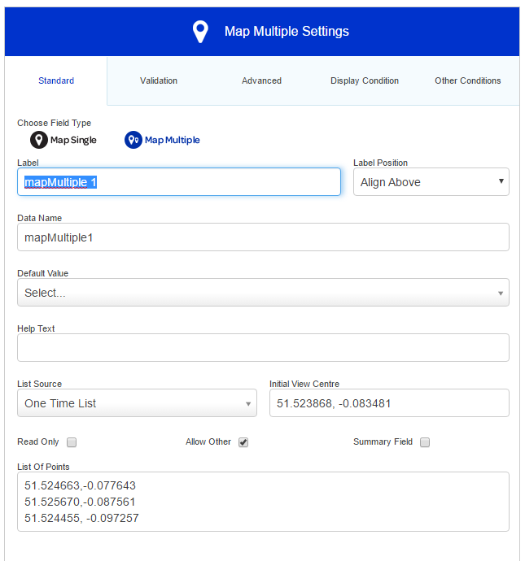
Task: Click the Map Multiple Settings title
Action: click(287, 32)
